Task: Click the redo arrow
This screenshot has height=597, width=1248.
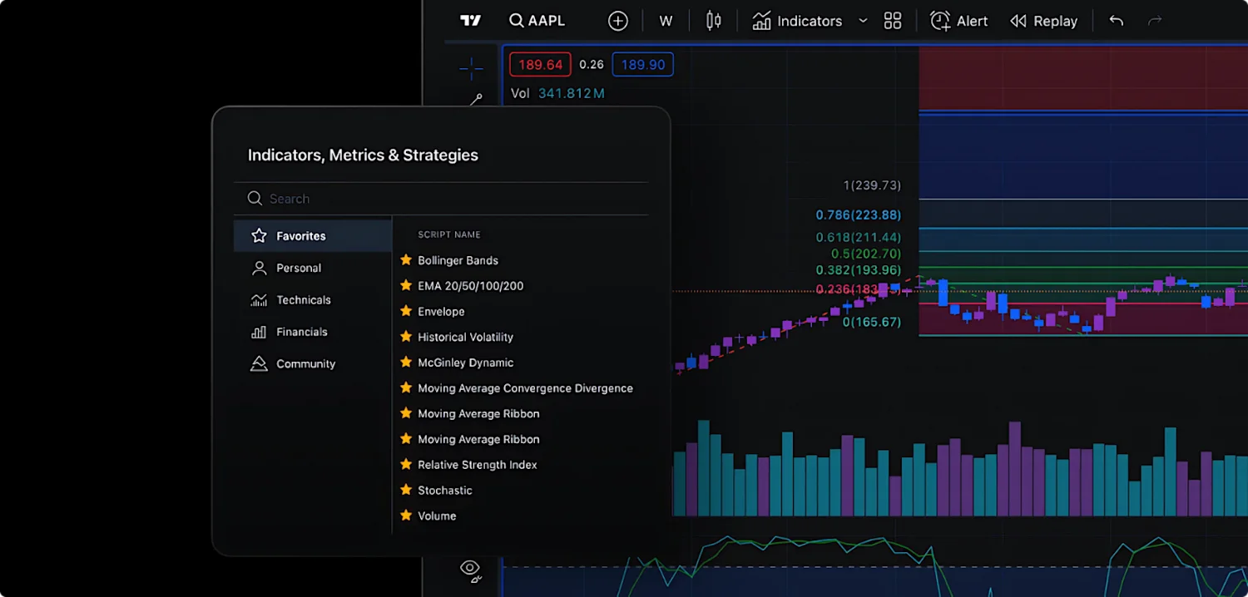Action: [1155, 21]
